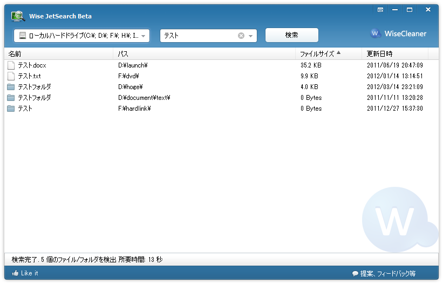Open the search keyword history dropdown arrow
The image size is (443, 284).
click(x=250, y=36)
